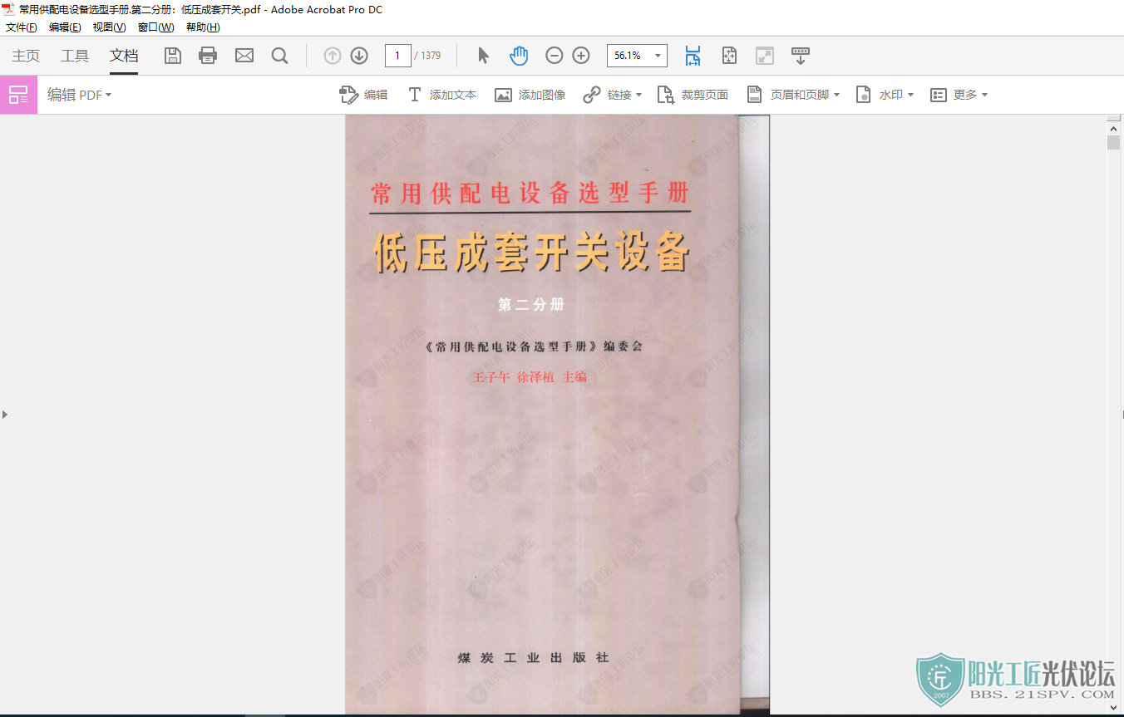Click the full screen mode icon
Viewport: 1124px width, 717px height.
point(764,56)
